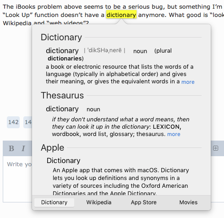Expand thesaurus entry with more link
Viewport: 224px width, 218px height.
tap(174, 134)
